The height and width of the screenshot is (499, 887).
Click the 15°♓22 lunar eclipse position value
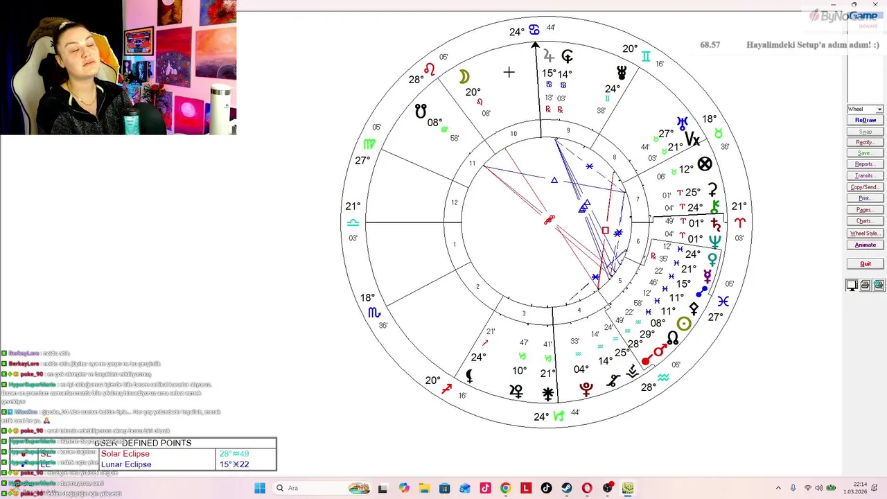coord(234,464)
